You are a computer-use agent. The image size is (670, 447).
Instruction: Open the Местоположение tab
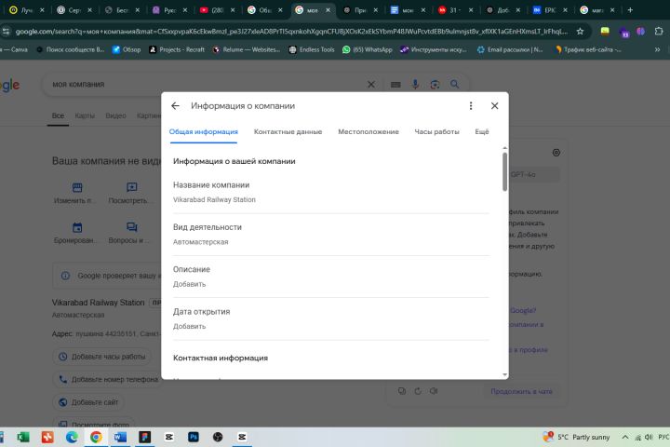pos(368,131)
